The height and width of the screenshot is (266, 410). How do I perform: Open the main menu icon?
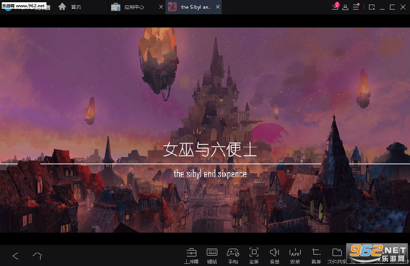click(x=356, y=7)
